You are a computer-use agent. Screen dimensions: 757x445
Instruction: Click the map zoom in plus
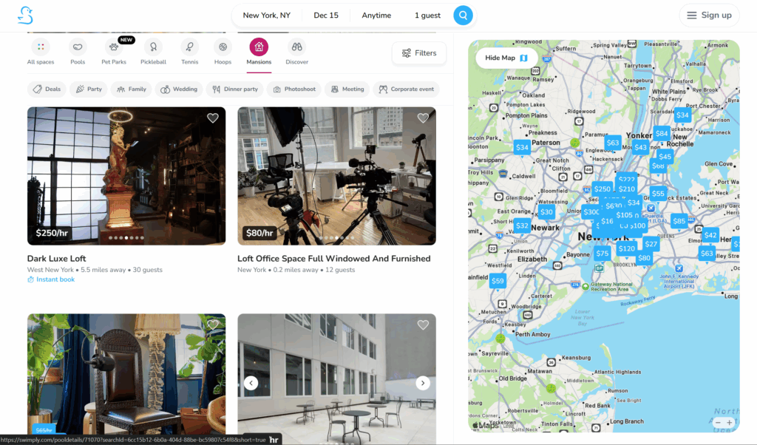730,423
